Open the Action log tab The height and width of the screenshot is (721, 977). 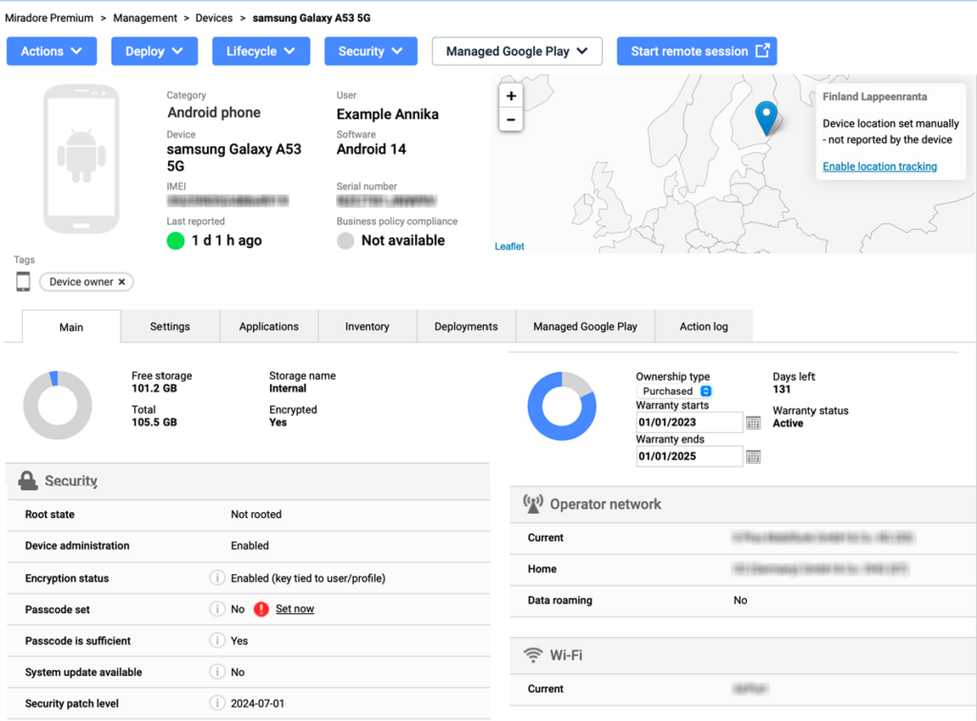tap(704, 326)
